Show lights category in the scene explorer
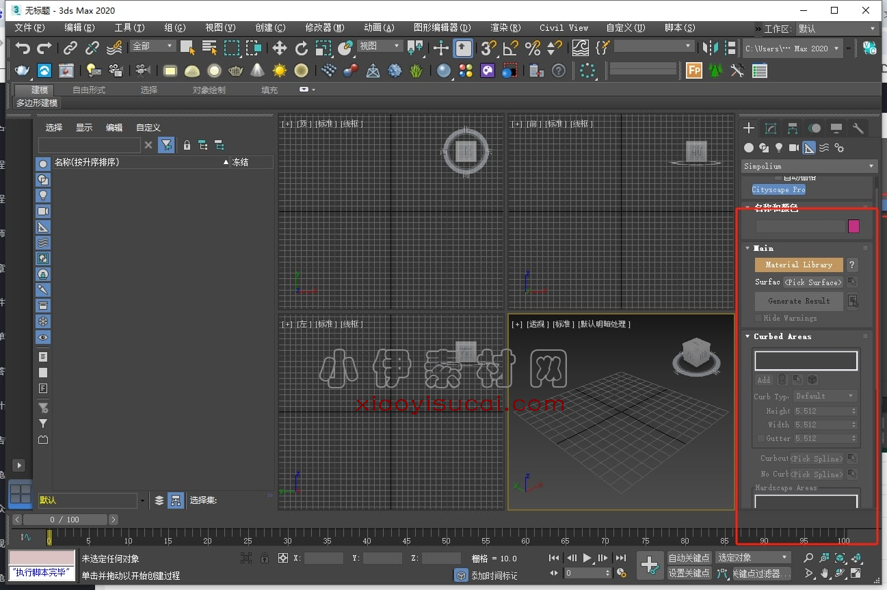887x590 pixels. point(43,196)
